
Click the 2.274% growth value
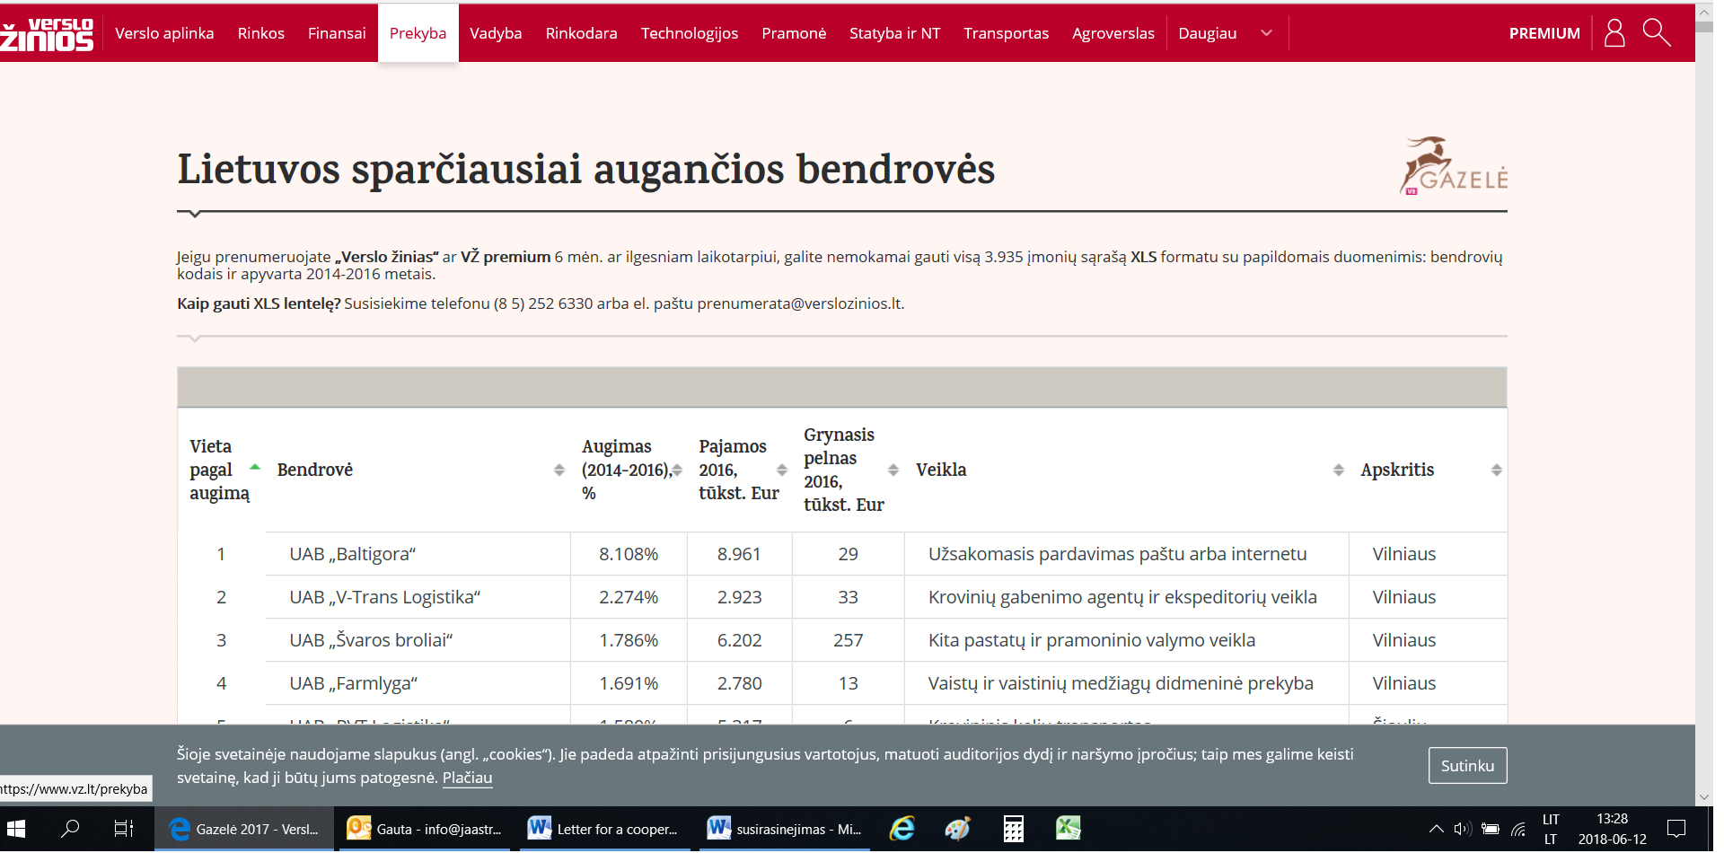[629, 597]
